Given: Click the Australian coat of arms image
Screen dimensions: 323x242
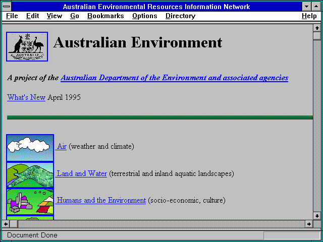Looking at the screenshot, I should click(27, 46).
